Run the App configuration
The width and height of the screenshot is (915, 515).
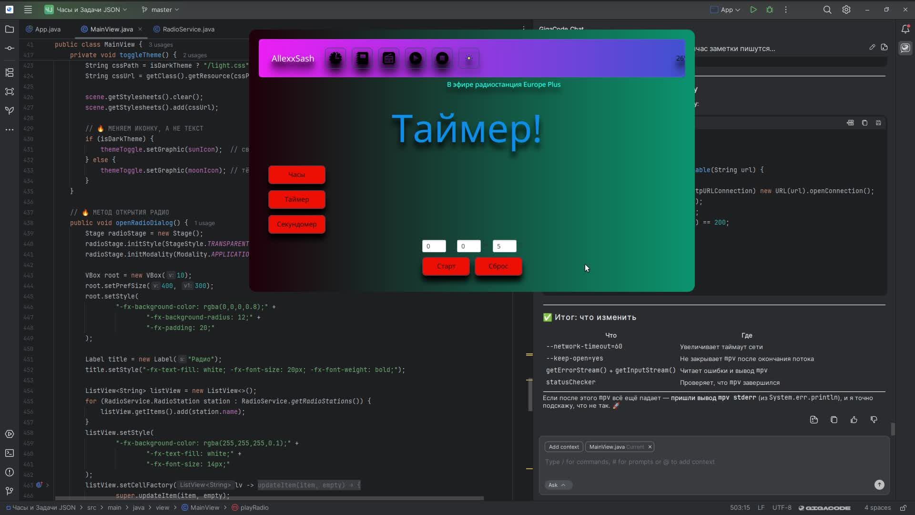tap(753, 10)
